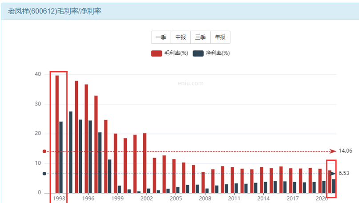The image size is (359, 203).
Task: Click the 2005 x-axis year label
Action: 176,199
